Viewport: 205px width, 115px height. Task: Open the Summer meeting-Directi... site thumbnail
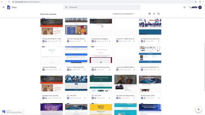tap(76, 27)
